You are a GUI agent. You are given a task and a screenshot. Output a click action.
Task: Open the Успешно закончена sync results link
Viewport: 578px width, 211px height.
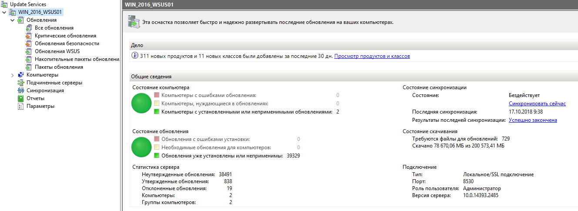tap(533, 120)
